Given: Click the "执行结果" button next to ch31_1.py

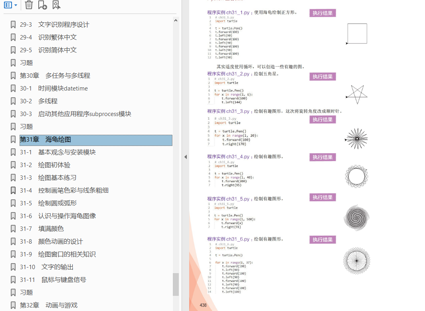Looking at the screenshot, I should (322, 13).
